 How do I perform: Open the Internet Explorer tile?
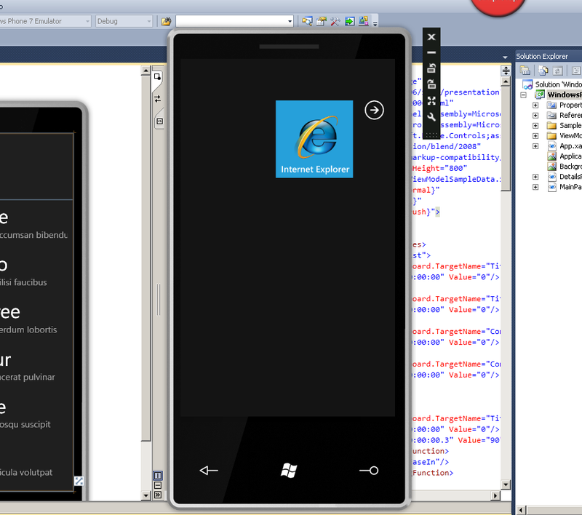[314, 139]
